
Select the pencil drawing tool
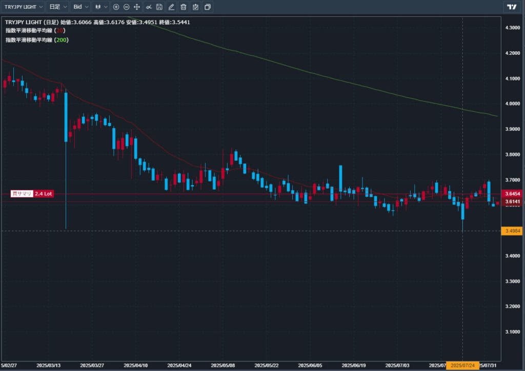click(x=171, y=7)
